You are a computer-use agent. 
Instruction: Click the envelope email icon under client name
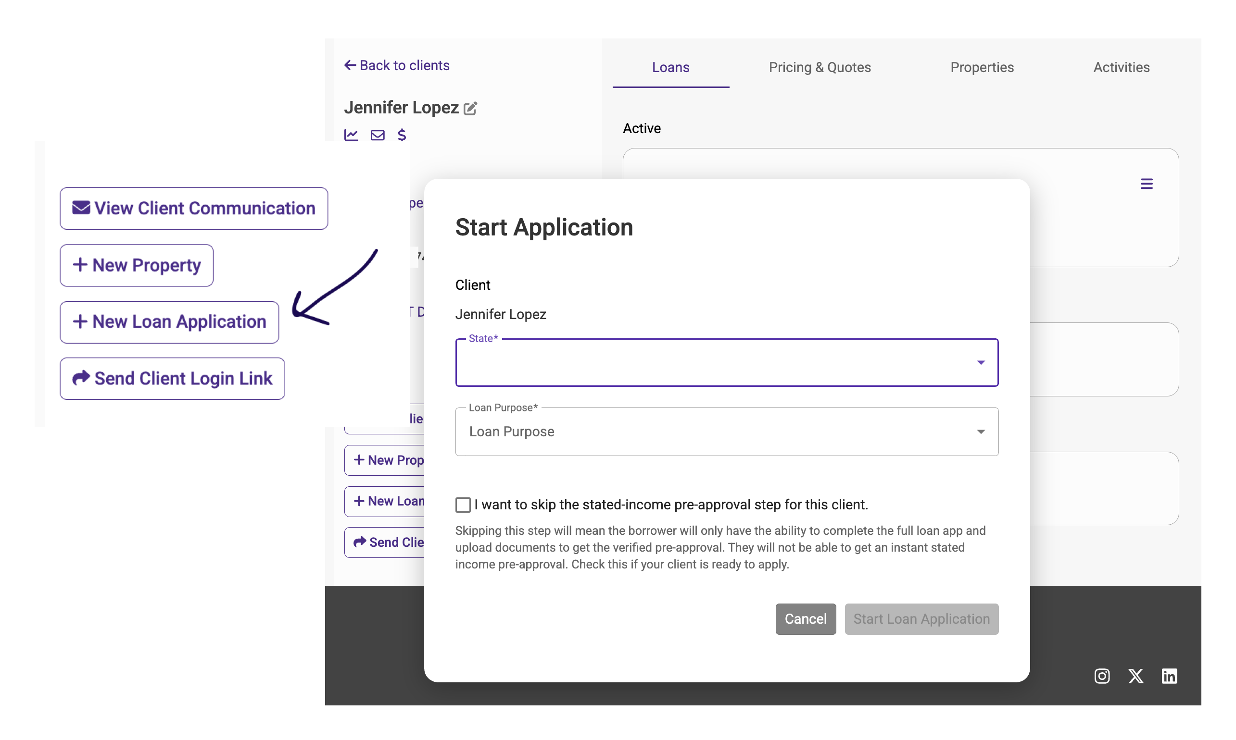pyautogui.click(x=378, y=135)
